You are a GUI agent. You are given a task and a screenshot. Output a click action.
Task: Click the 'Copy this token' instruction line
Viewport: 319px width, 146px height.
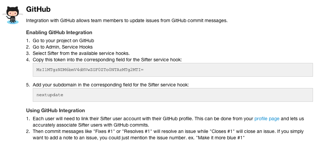107,60
